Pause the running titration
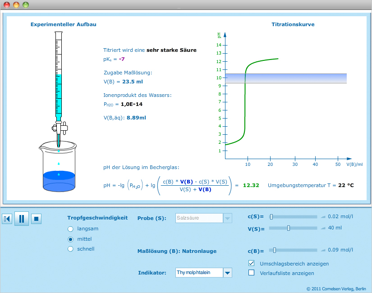 tap(21, 219)
